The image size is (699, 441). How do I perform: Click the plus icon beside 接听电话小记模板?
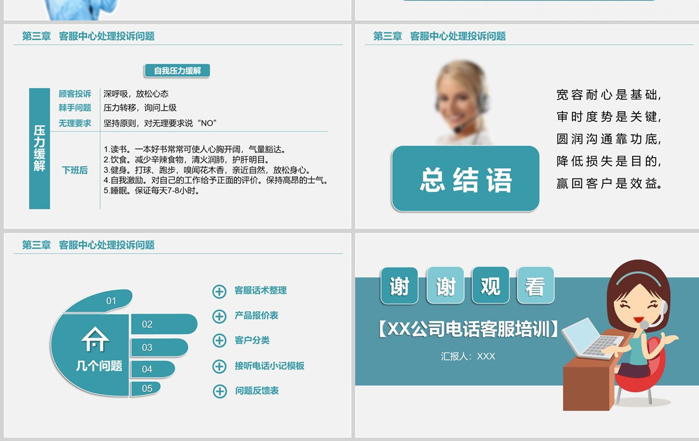point(219,366)
